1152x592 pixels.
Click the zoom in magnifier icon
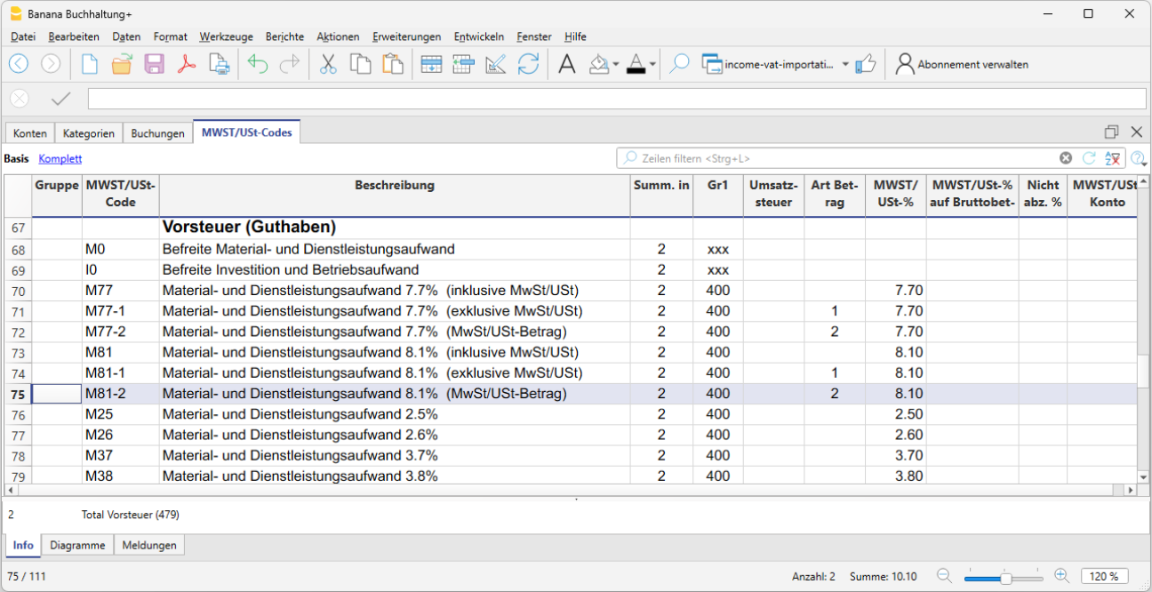1061,576
